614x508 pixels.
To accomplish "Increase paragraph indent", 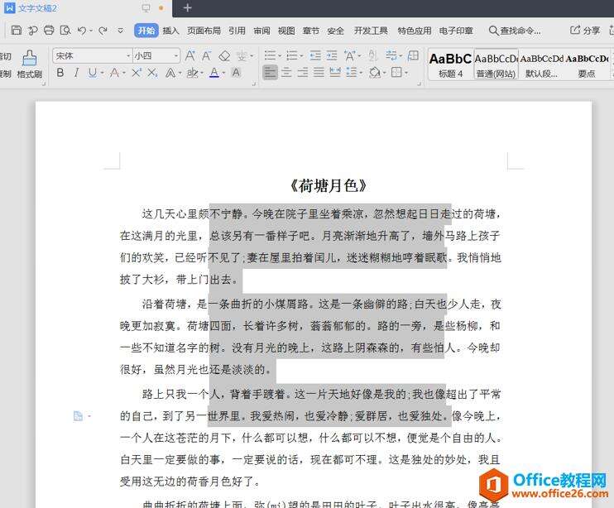I will click(332, 55).
